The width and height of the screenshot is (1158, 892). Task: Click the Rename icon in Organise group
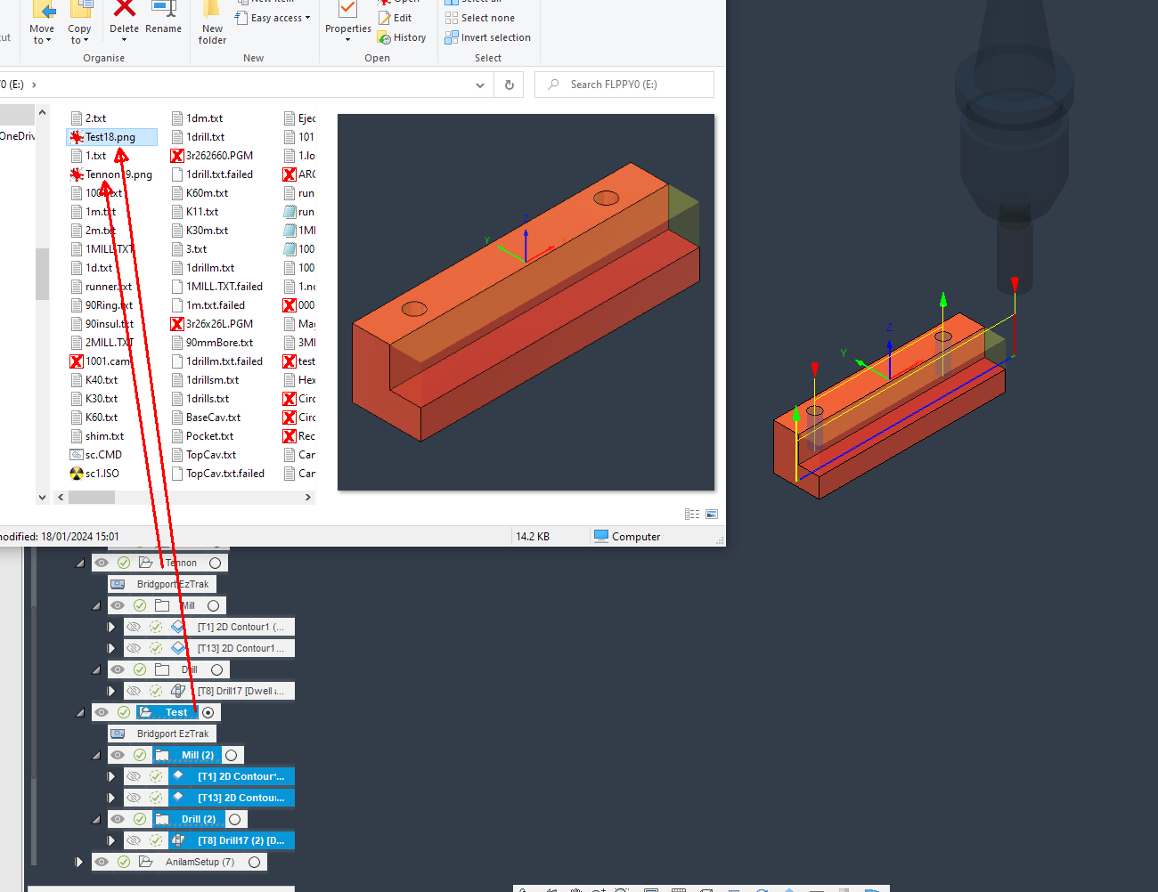(163, 9)
